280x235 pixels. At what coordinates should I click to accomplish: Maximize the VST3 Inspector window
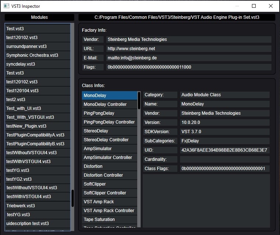[253, 6]
